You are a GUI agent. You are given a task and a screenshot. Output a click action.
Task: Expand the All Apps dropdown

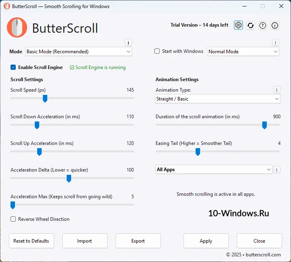(214, 170)
